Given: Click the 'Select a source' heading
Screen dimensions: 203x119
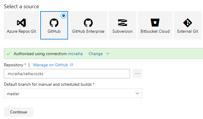Looking at the screenshot, I should [x=21, y=6].
